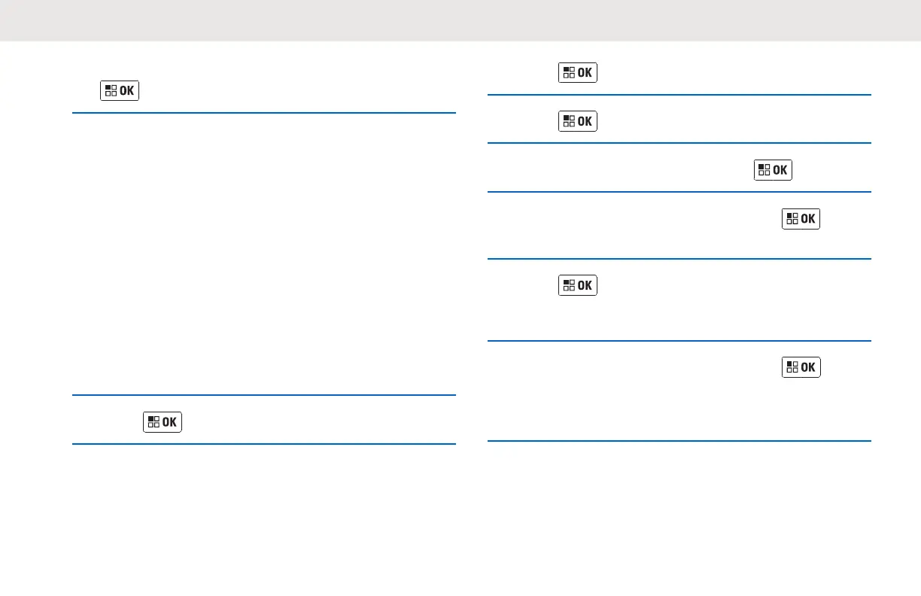Screen dimensions: 921x596
Task: Click the bottom blue divider in right column
Action: [679, 441]
